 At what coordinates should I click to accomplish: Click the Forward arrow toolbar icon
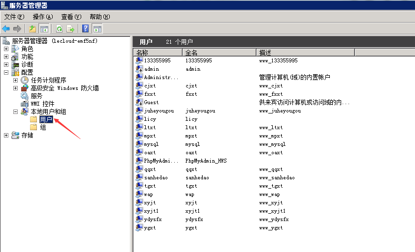(17, 28)
